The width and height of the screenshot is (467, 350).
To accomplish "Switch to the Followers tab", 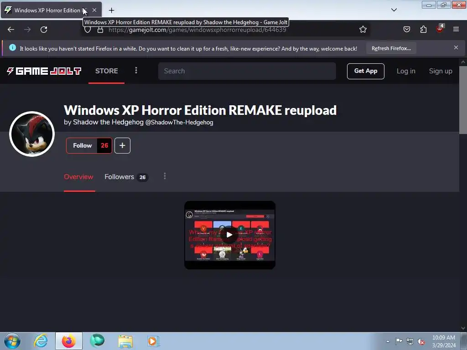I will coord(126,177).
